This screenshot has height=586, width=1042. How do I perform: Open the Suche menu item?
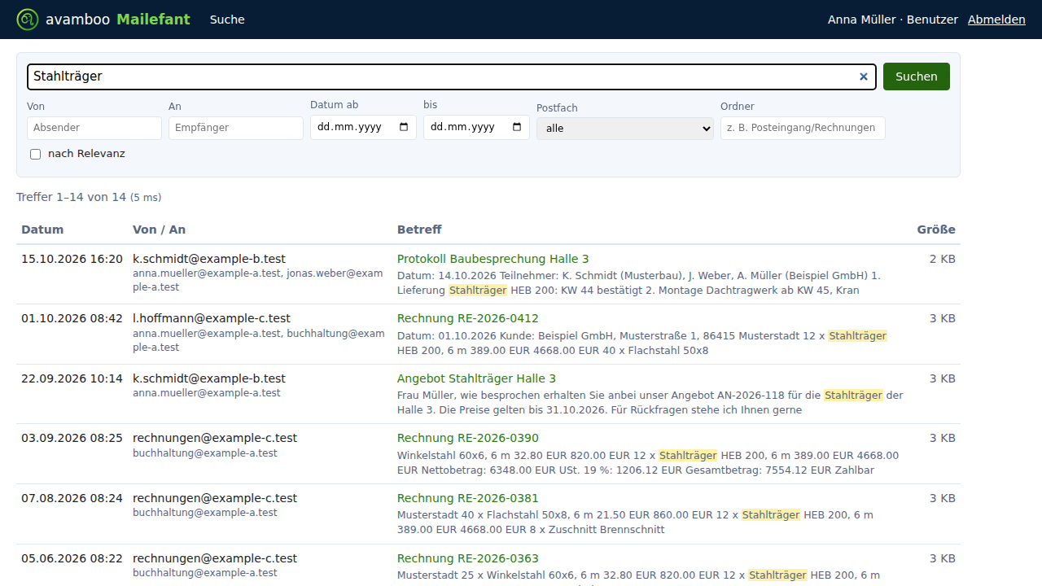click(x=227, y=20)
